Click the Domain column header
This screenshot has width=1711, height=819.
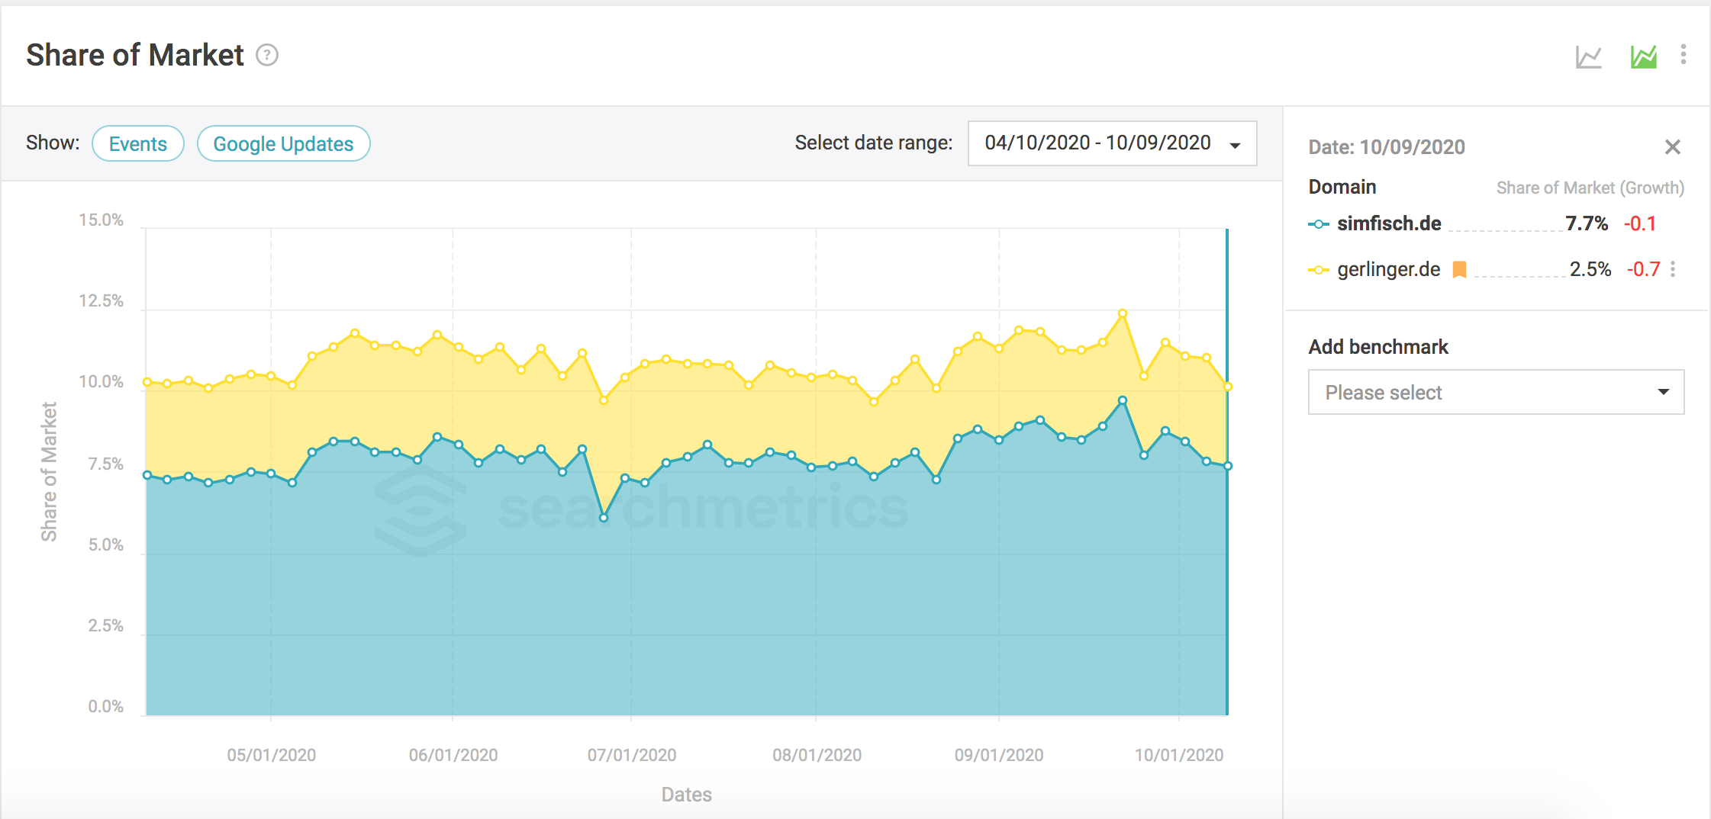pyautogui.click(x=1342, y=187)
